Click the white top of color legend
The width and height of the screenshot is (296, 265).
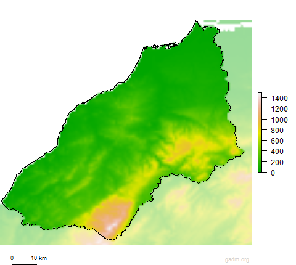pyautogui.click(x=260, y=95)
